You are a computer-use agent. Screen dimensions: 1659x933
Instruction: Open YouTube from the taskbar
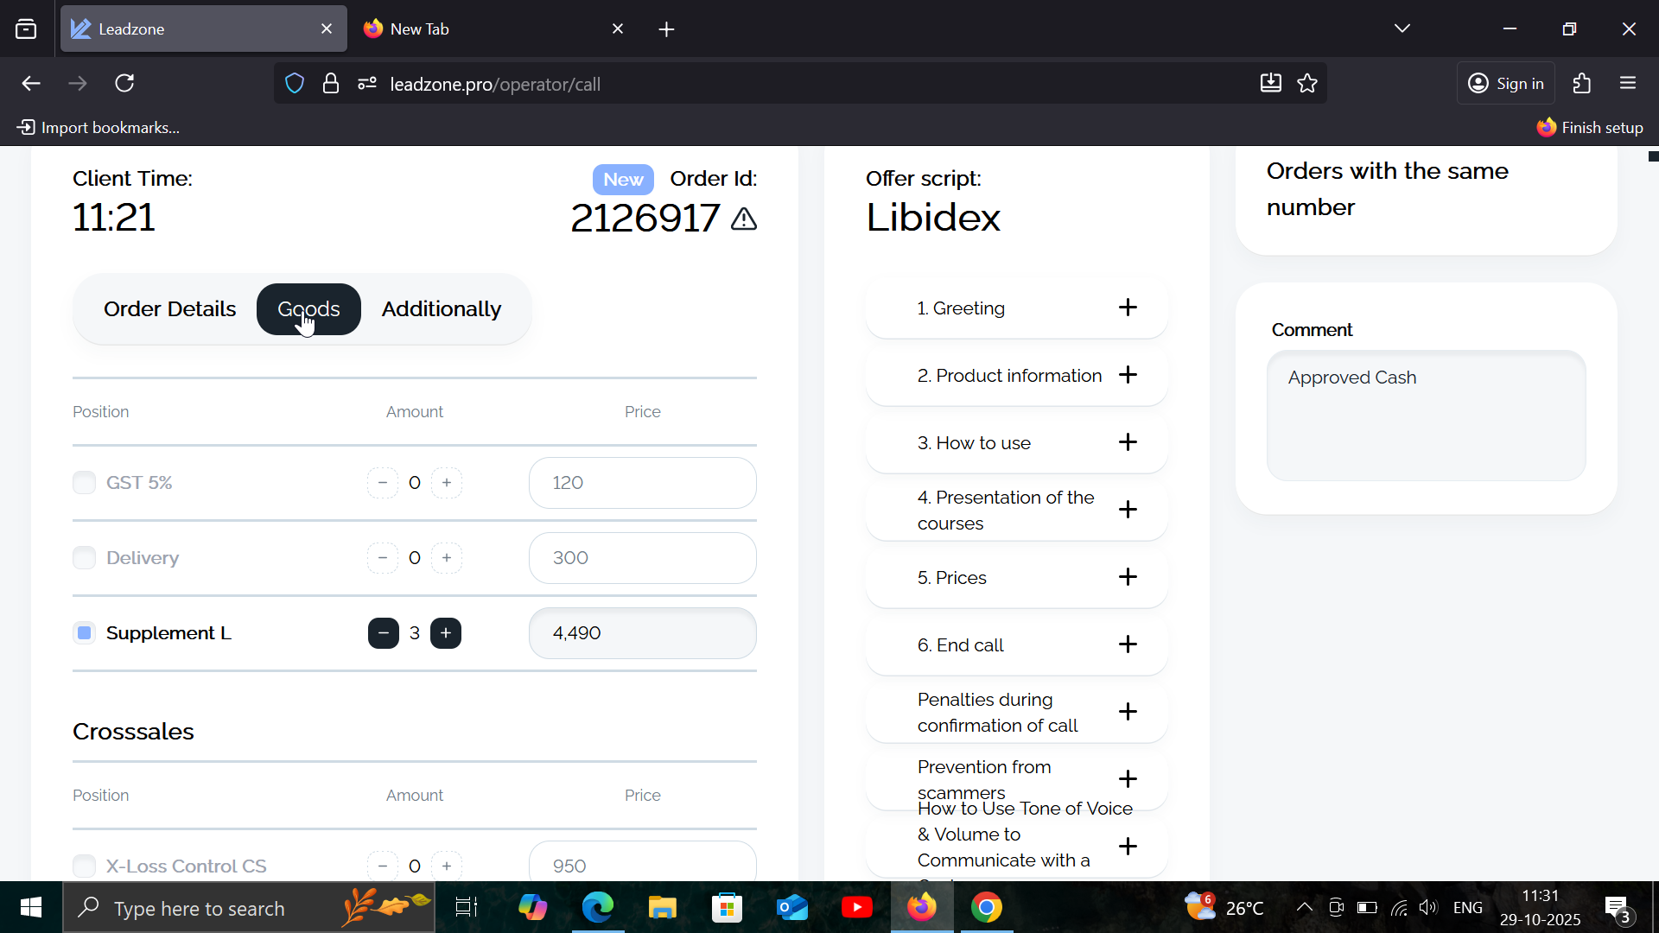point(856,908)
